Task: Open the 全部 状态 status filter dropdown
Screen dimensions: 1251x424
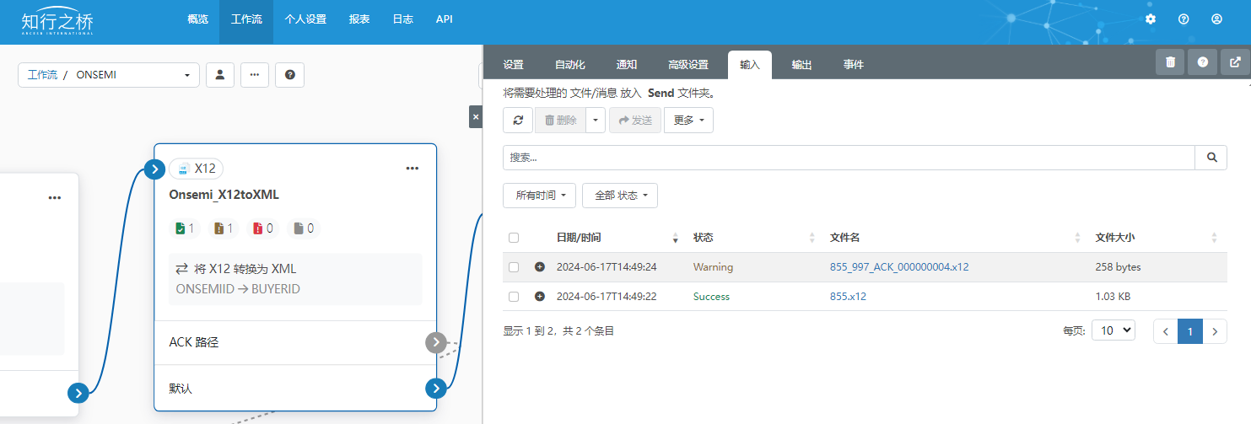Action: point(619,196)
